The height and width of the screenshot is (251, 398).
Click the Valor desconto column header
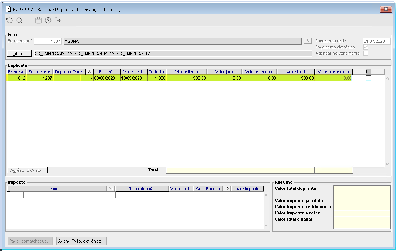pos(259,71)
